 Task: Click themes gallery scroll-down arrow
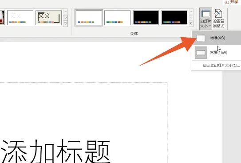(66, 18)
